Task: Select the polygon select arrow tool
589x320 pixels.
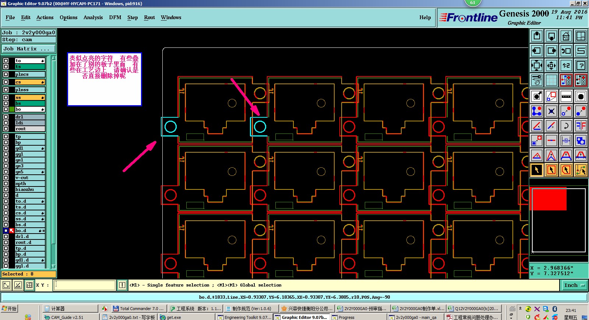Action: (x=566, y=170)
